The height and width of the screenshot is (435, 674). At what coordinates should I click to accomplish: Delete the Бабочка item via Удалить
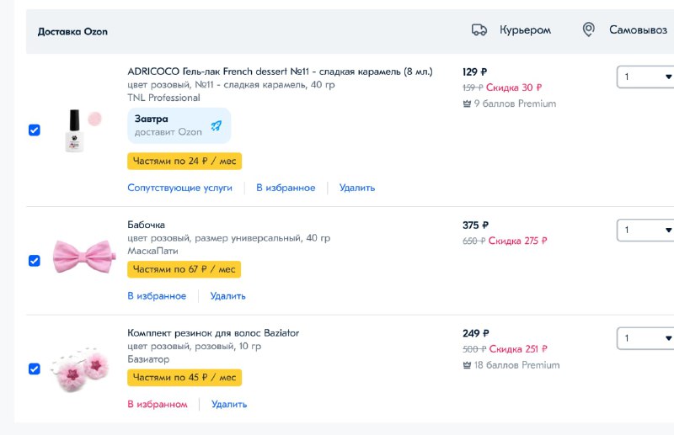227,296
